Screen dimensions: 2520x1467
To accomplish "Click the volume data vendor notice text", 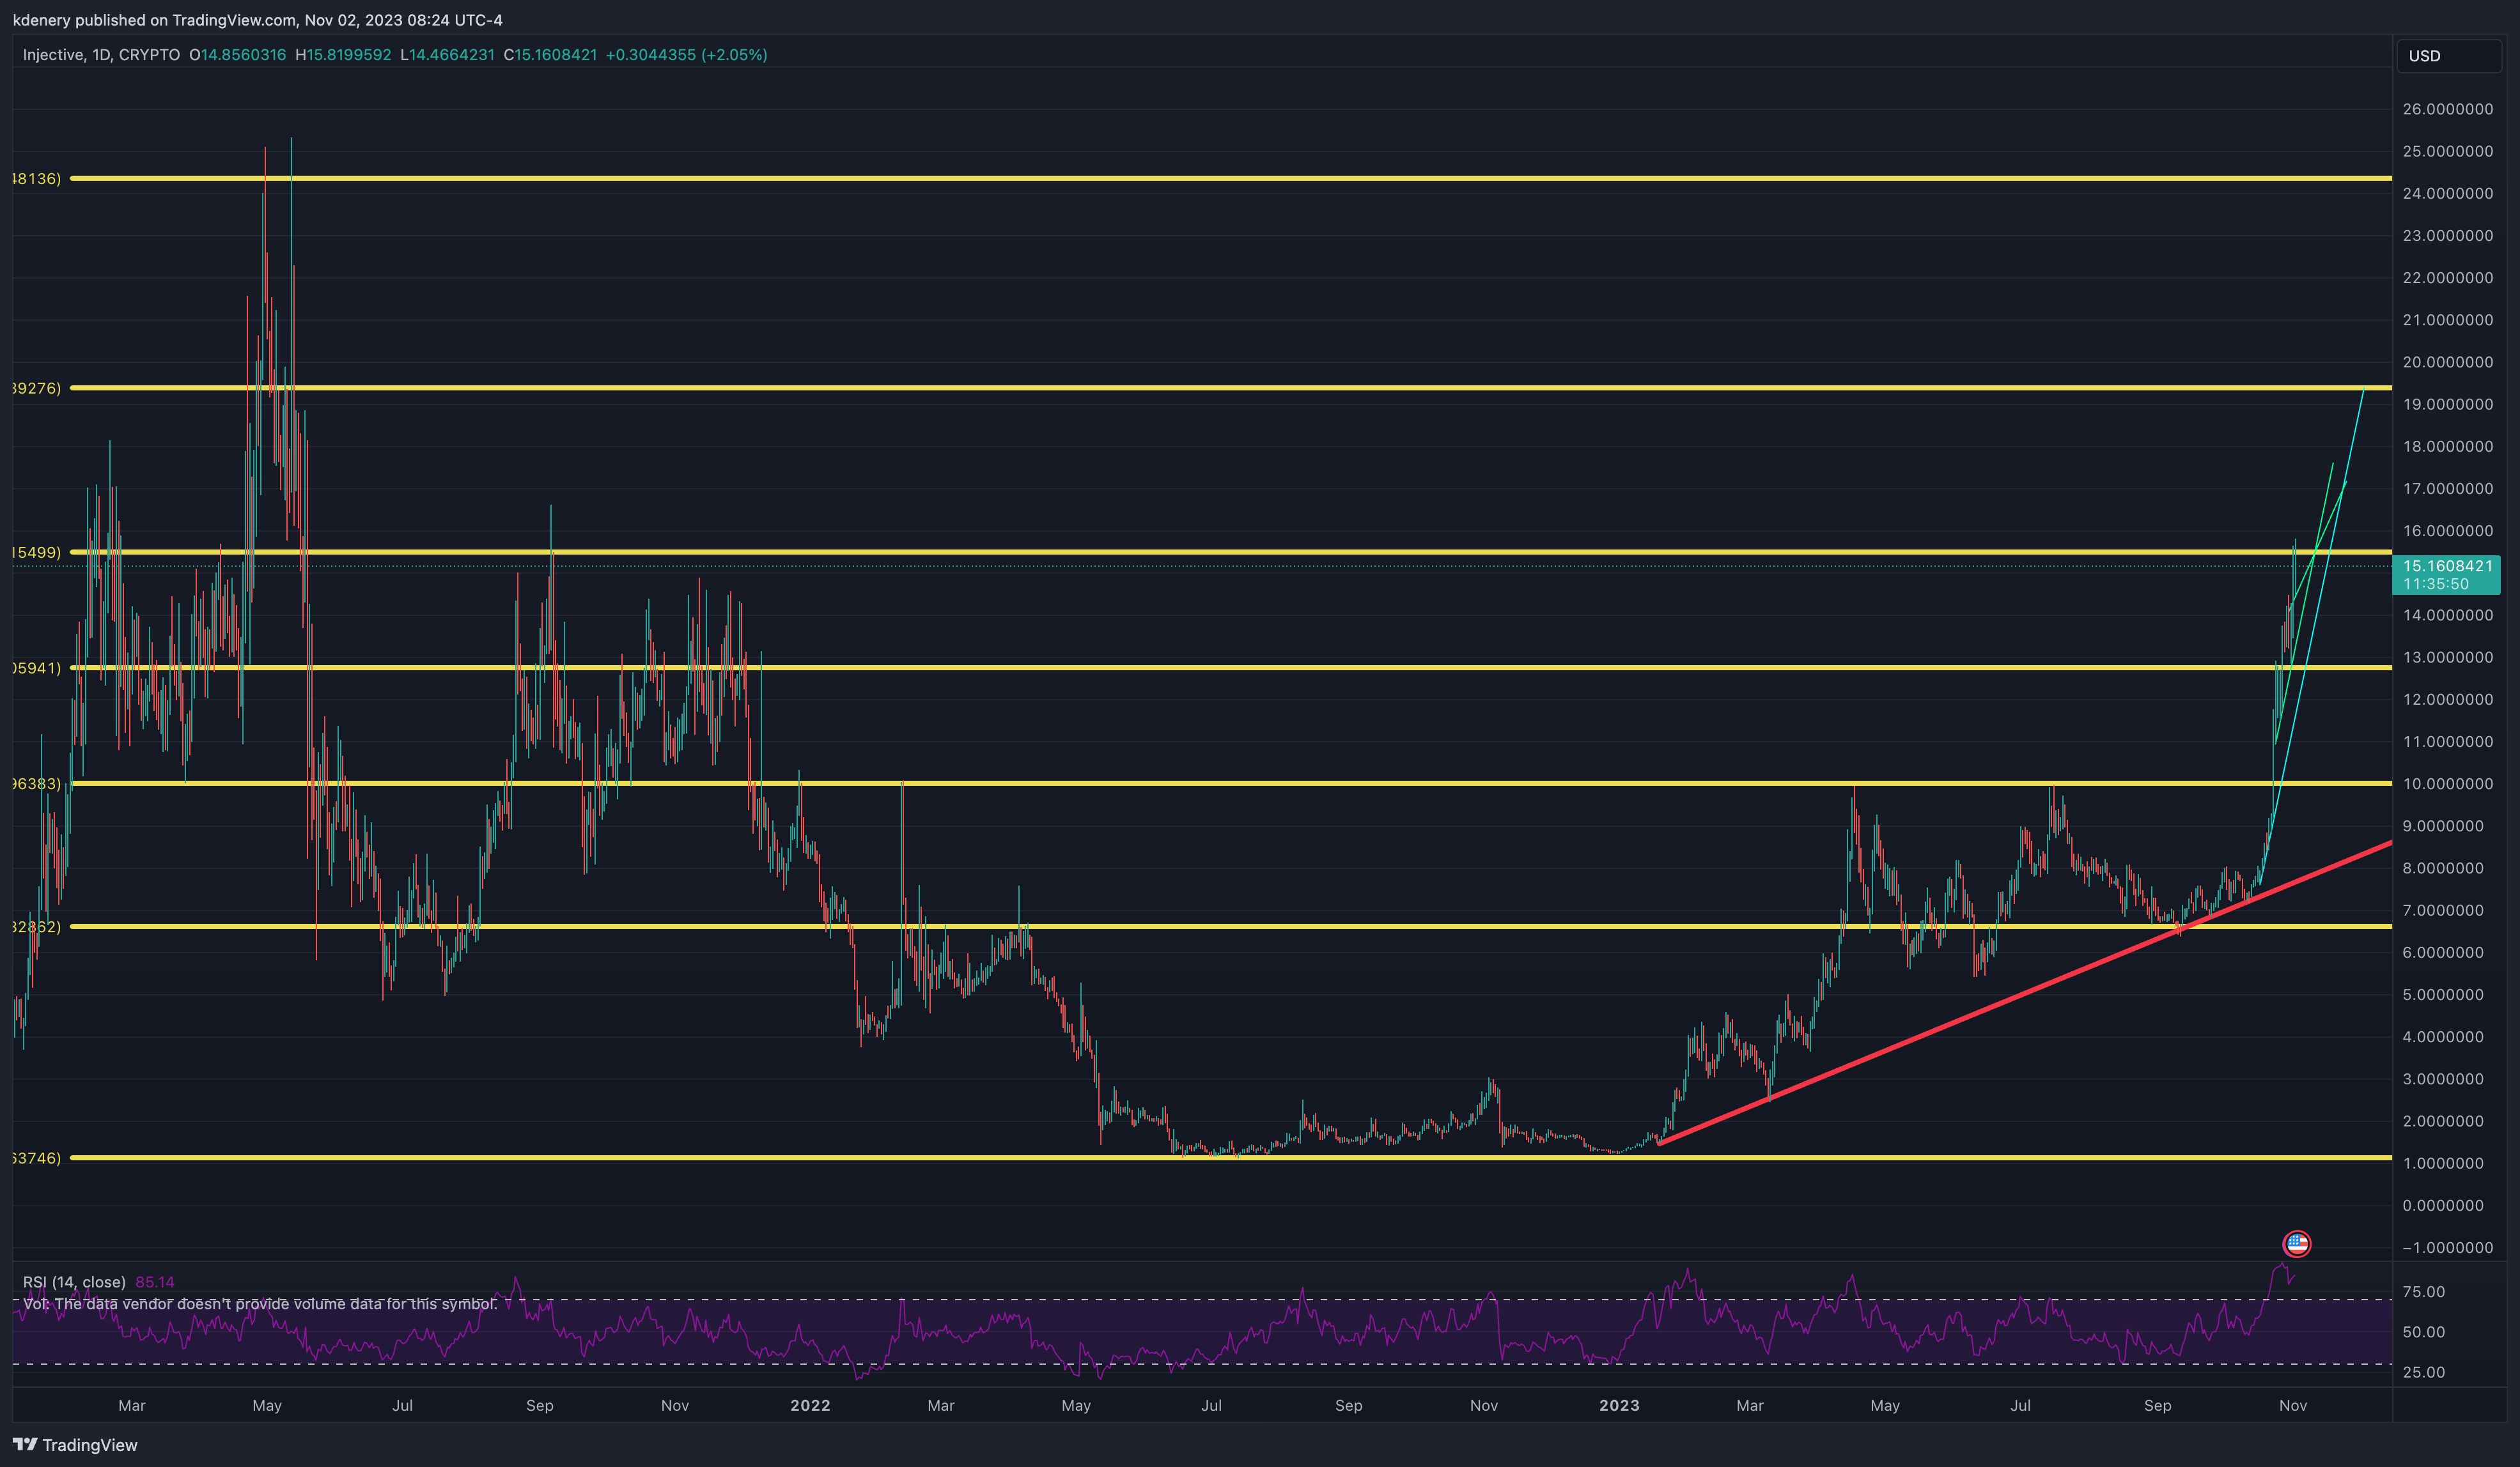I will coord(260,1304).
